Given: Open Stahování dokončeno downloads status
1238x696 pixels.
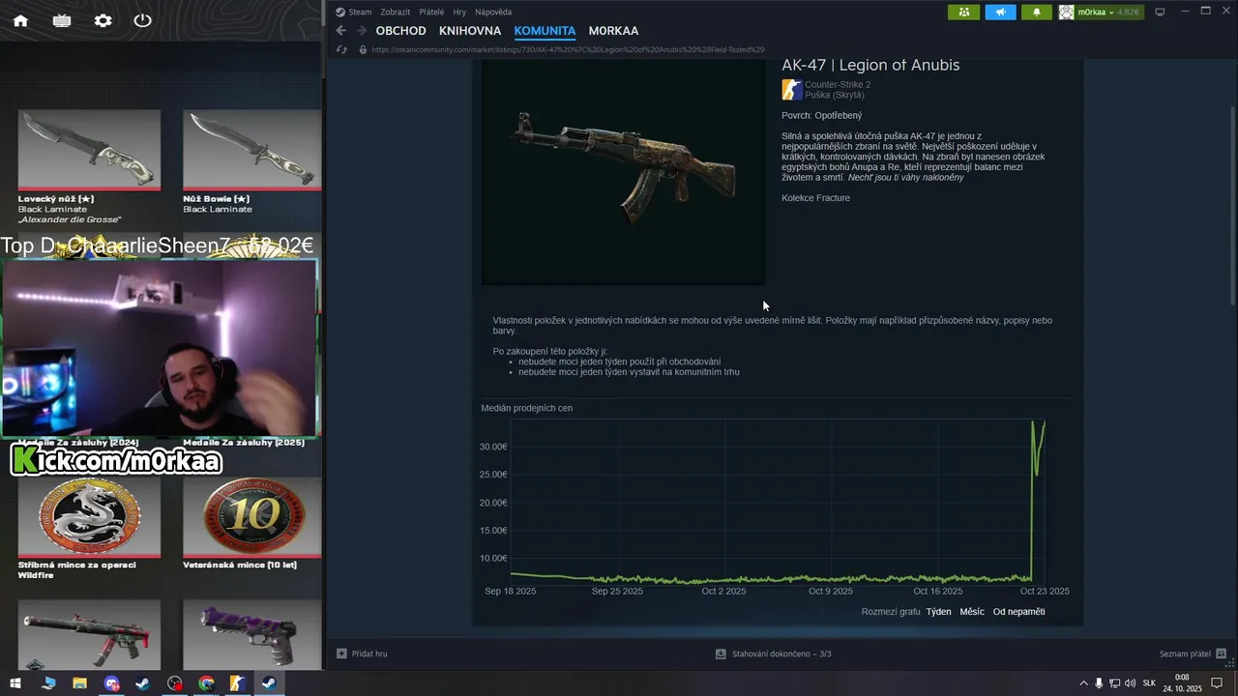Looking at the screenshot, I should point(781,653).
